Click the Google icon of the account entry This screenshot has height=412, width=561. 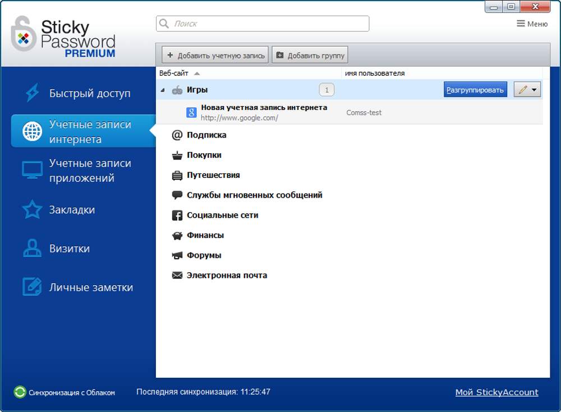click(x=191, y=113)
